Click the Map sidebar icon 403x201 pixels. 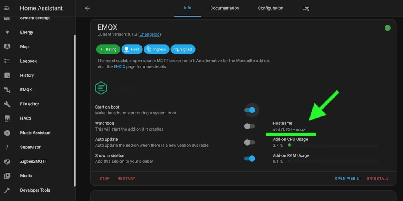[7, 46]
